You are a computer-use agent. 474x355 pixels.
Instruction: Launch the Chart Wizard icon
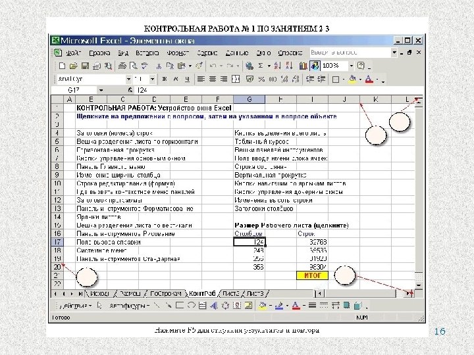(303, 66)
